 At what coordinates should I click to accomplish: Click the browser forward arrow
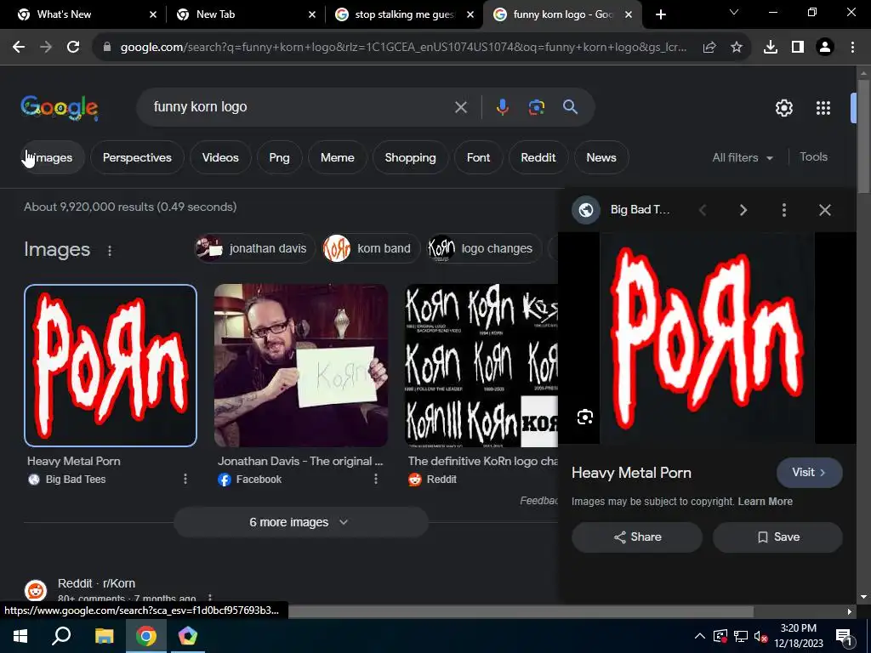46,48
